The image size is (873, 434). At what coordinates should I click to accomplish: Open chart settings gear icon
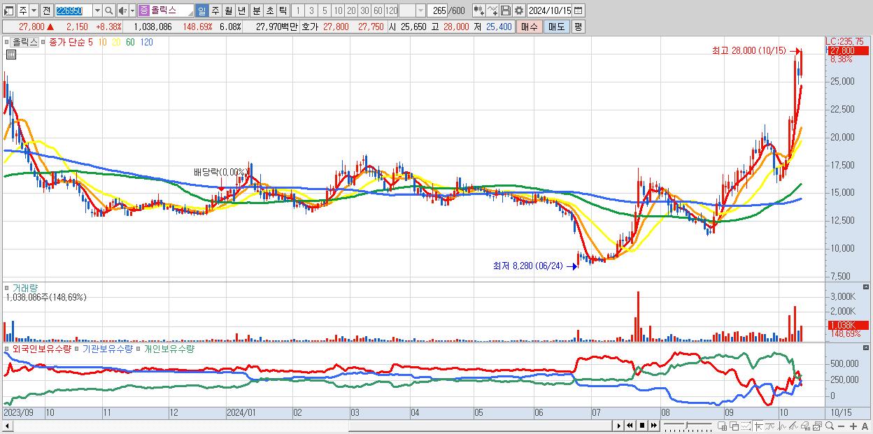click(x=518, y=10)
